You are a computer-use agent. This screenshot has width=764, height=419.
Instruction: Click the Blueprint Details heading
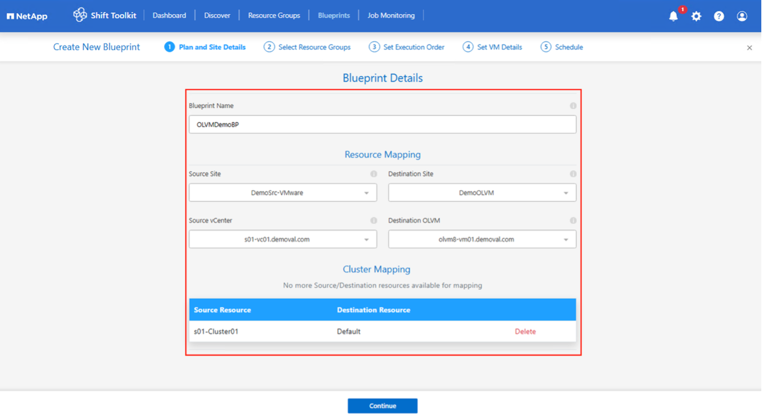click(384, 78)
